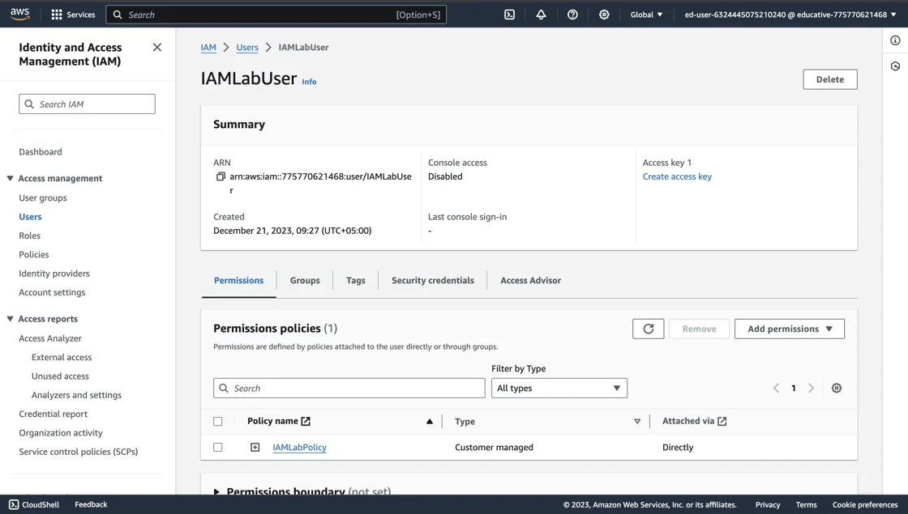Switch to the Security credentials tab
The height and width of the screenshot is (514, 908).
(x=432, y=280)
